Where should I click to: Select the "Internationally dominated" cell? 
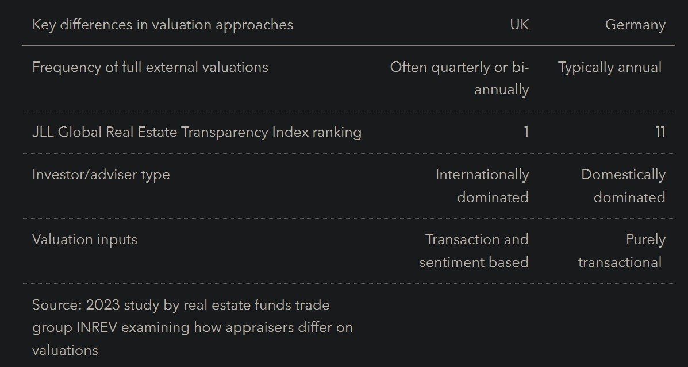tap(482, 186)
